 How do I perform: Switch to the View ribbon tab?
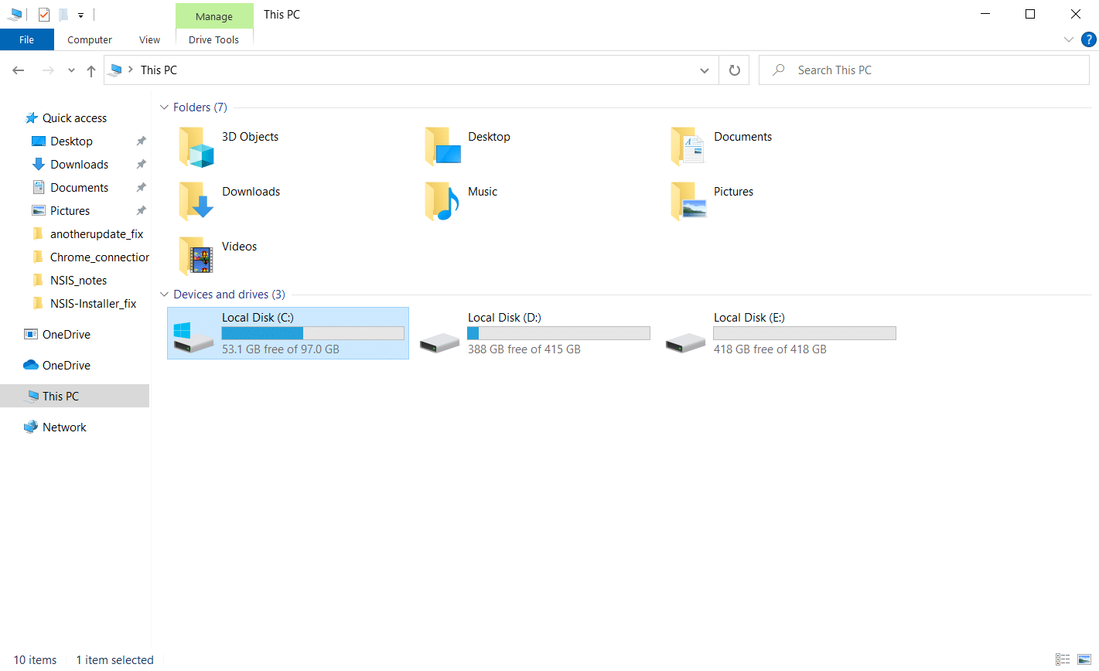[x=150, y=39]
